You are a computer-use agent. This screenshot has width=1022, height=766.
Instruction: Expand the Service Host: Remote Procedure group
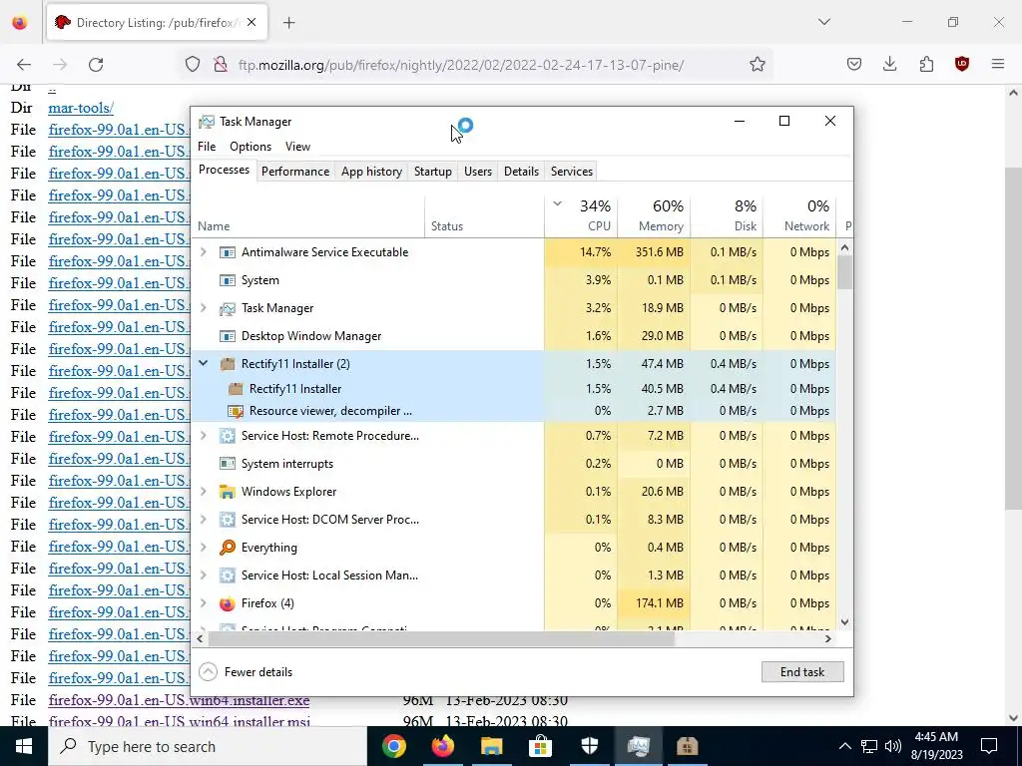pyautogui.click(x=204, y=436)
